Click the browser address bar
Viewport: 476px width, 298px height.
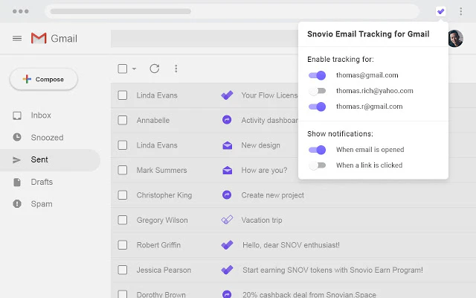click(232, 12)
